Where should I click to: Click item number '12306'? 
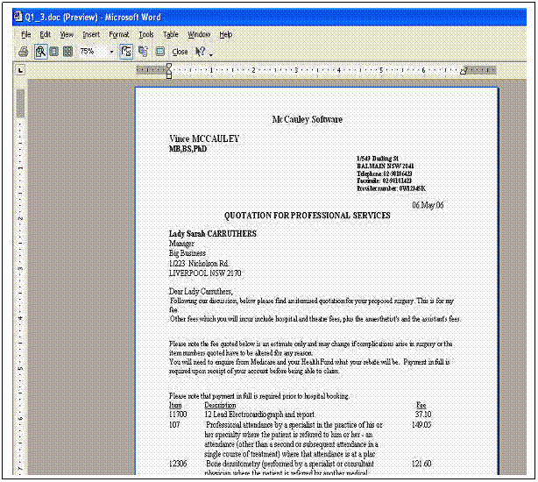[x=178, y=464]
